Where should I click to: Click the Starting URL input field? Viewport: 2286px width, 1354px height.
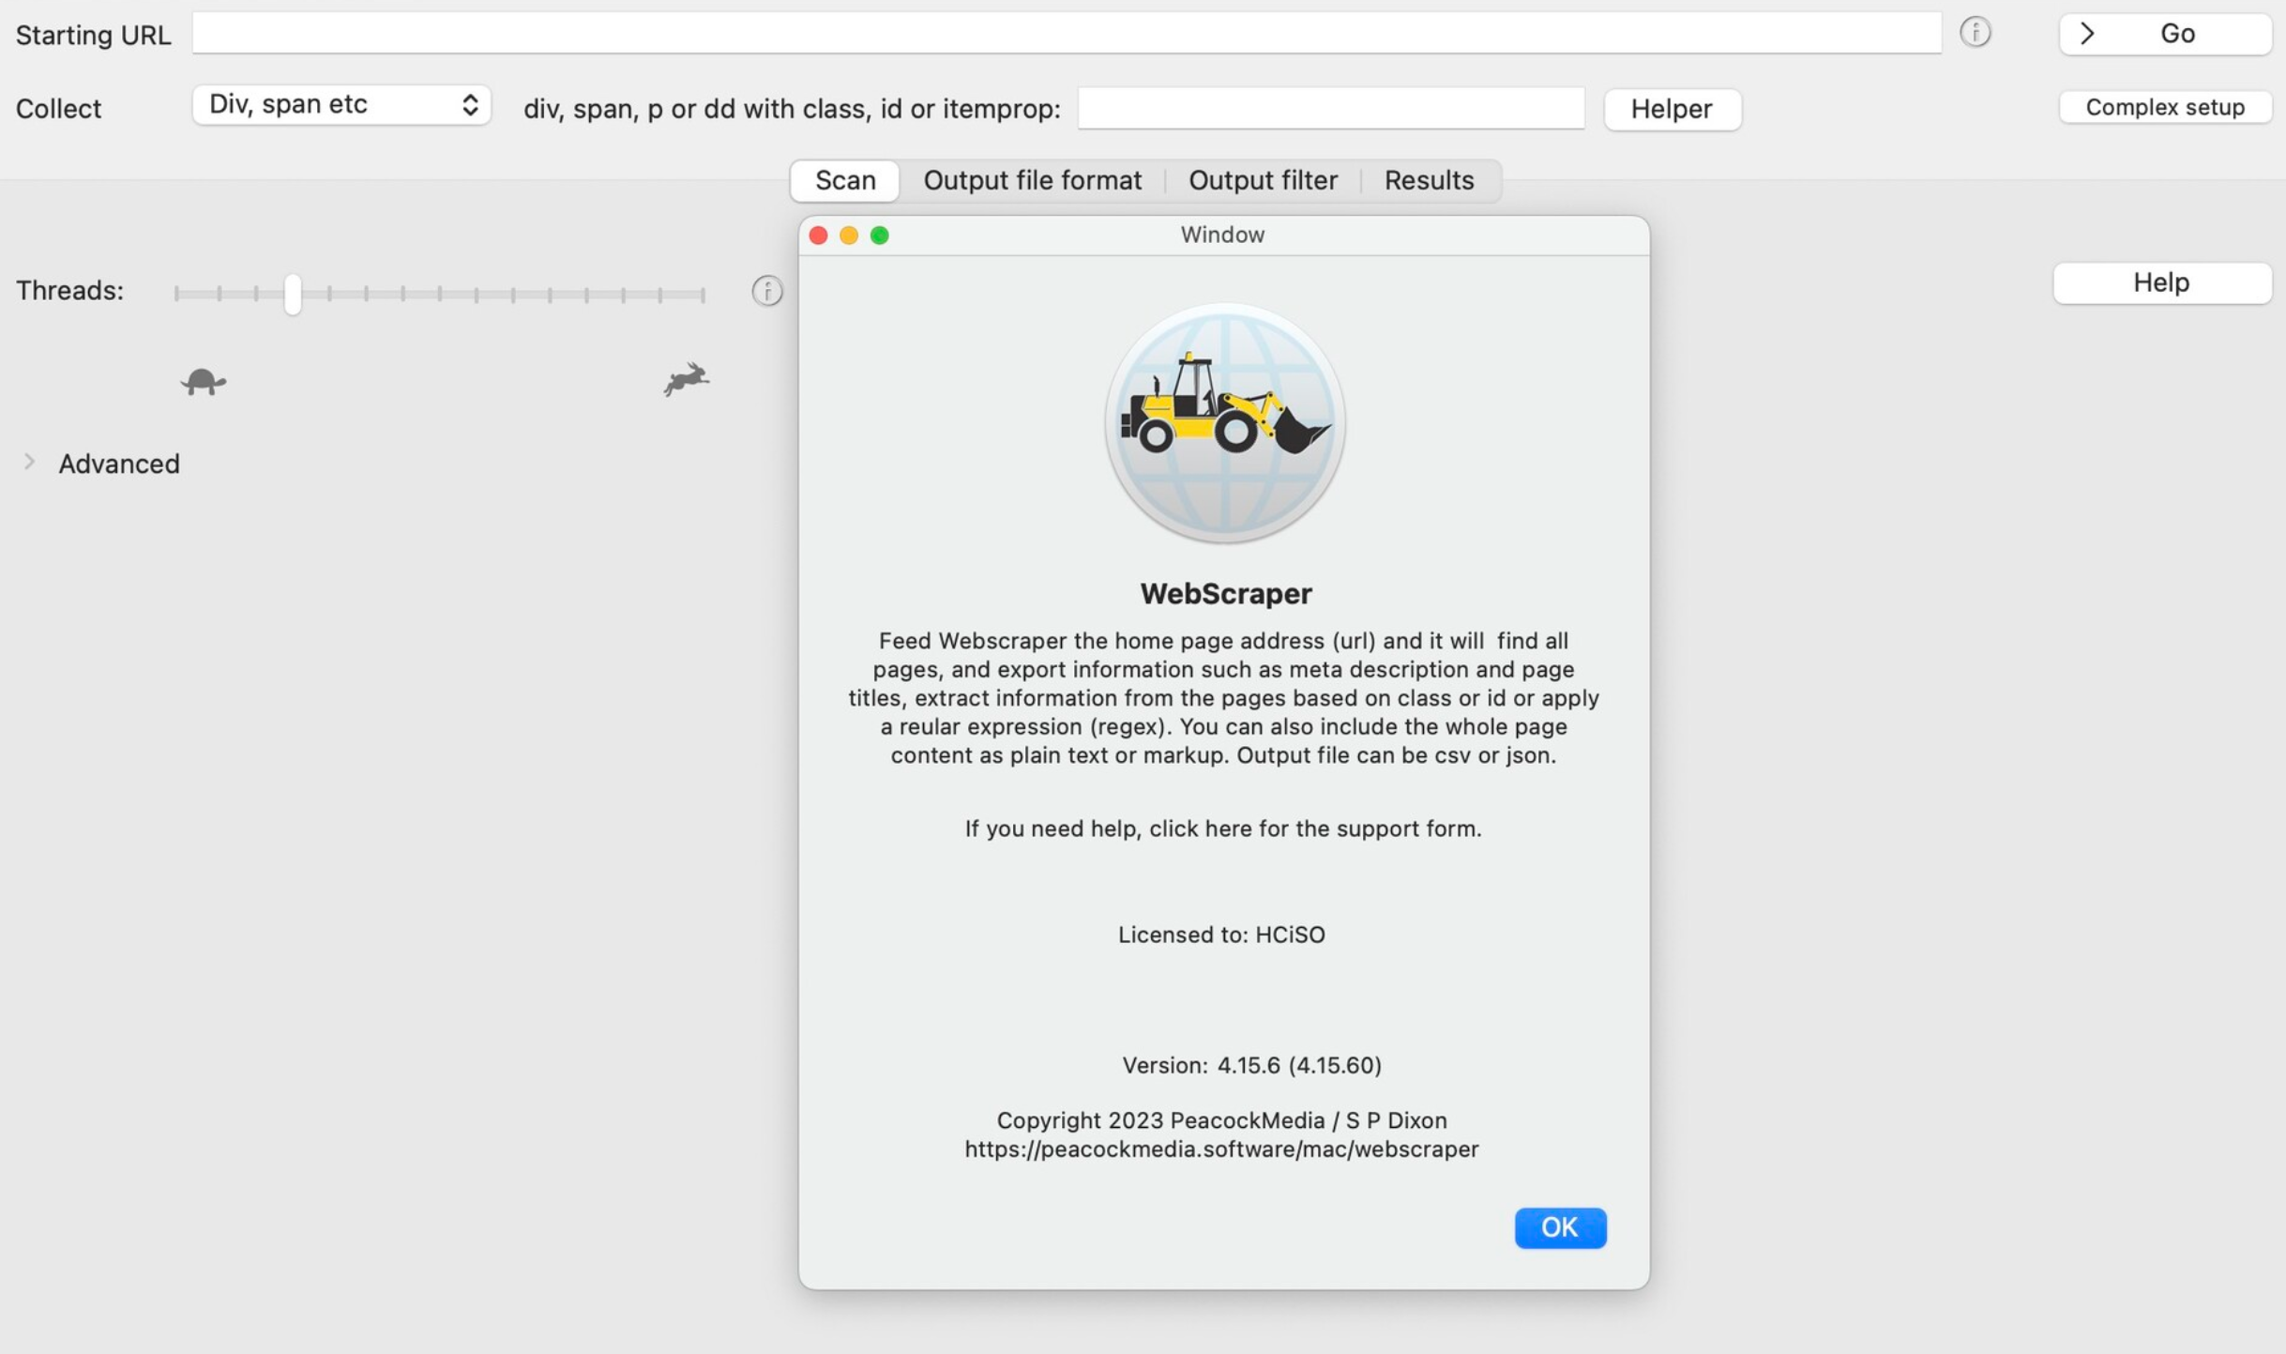coord(1067,34)
